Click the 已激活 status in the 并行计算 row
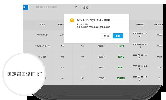 (x=121, y=56)
